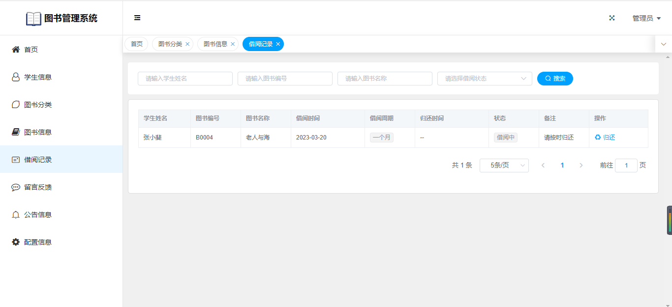Click the chat bubble icon for 留言反馈
This screenshot has width=672, height=307.
click(x=16, y=187)
